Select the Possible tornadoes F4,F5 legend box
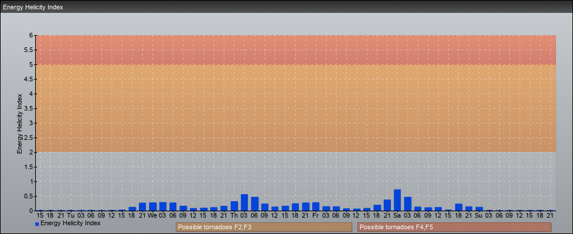The width and height of the screenshot is (573, 234). point(454,227)
